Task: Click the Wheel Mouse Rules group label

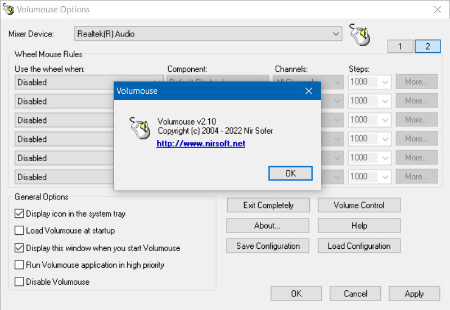Action: (48, 54)
